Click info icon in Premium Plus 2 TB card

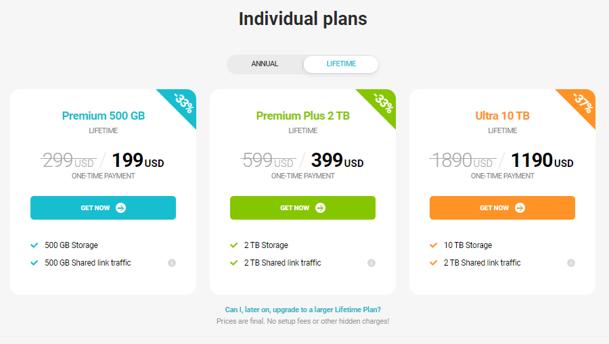pos(371,263)
